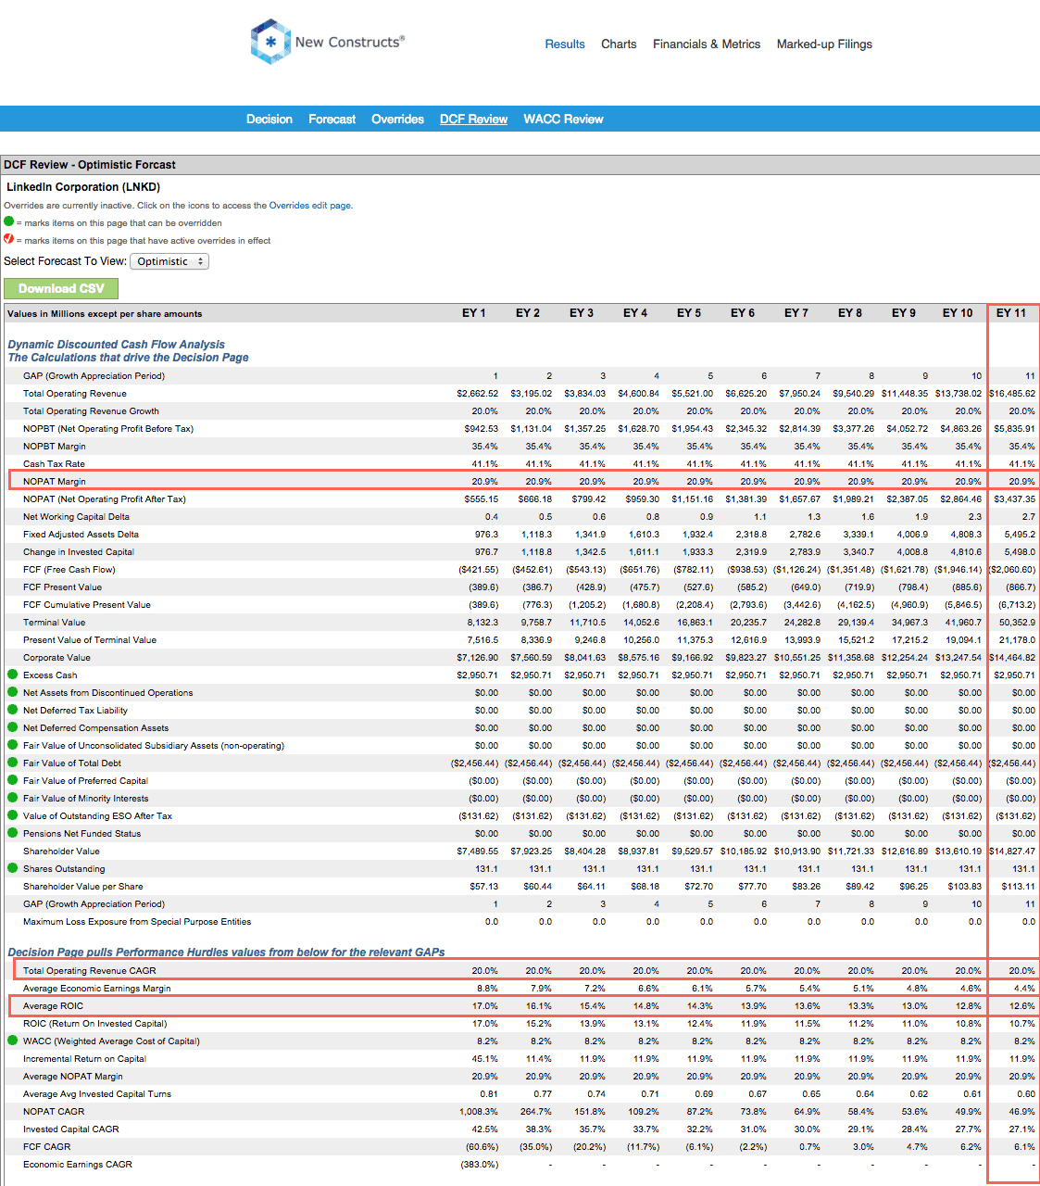Click the $57.13 value under EY 1

(484, 887)
